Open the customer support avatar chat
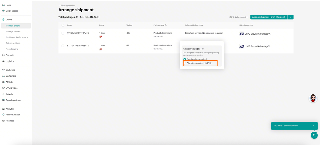320x145 pixels. tap(313, 98)
